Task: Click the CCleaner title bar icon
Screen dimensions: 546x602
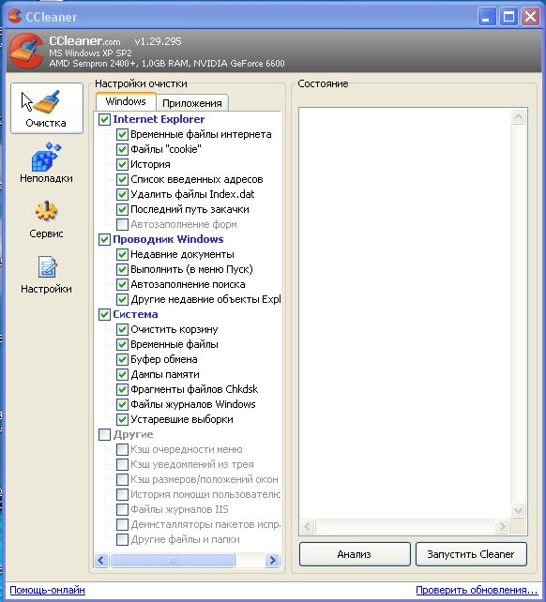Action: pyautogui.click(x=15, y=16)
